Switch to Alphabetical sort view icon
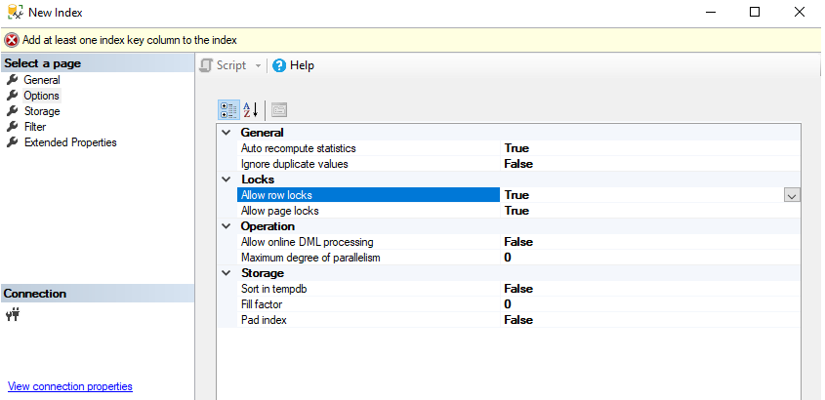Viewport: 825px width, 400px height. click(x=250, y=109)
